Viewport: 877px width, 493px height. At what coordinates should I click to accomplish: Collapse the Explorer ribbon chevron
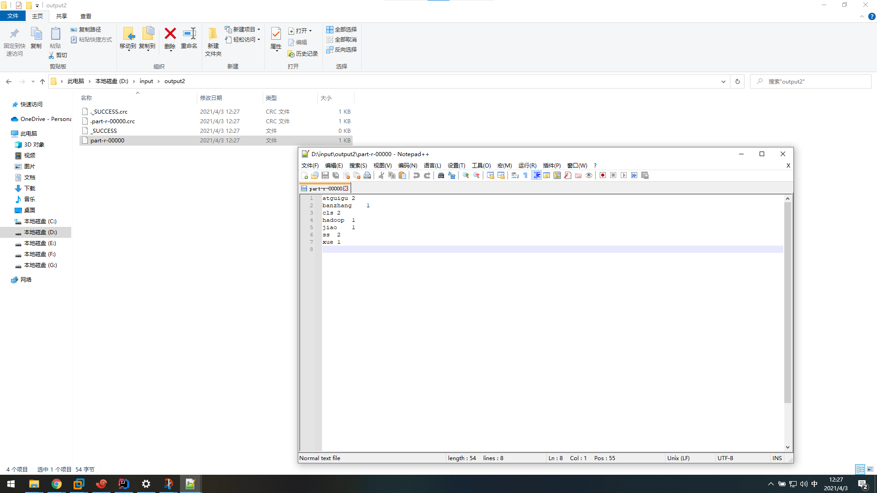pyautogui.click(x=862, y=16)
